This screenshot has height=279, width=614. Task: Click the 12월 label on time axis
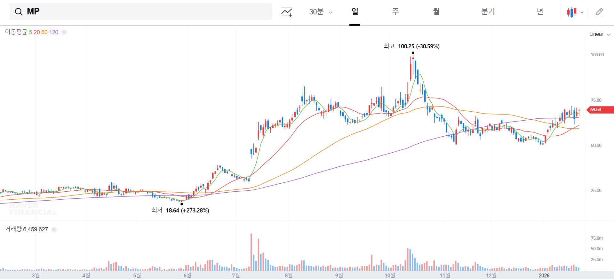[x=491, y=275]
